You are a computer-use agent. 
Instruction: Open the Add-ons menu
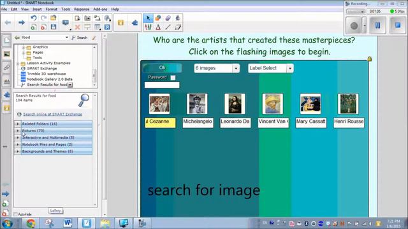[x=100, y=9]
